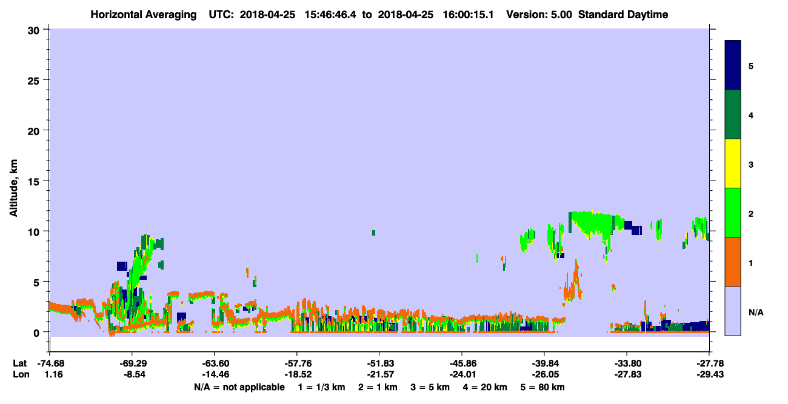Click the colorbar label 'N/A'
The height and width of the screenshot is (404, 788).
click(756, 312)
